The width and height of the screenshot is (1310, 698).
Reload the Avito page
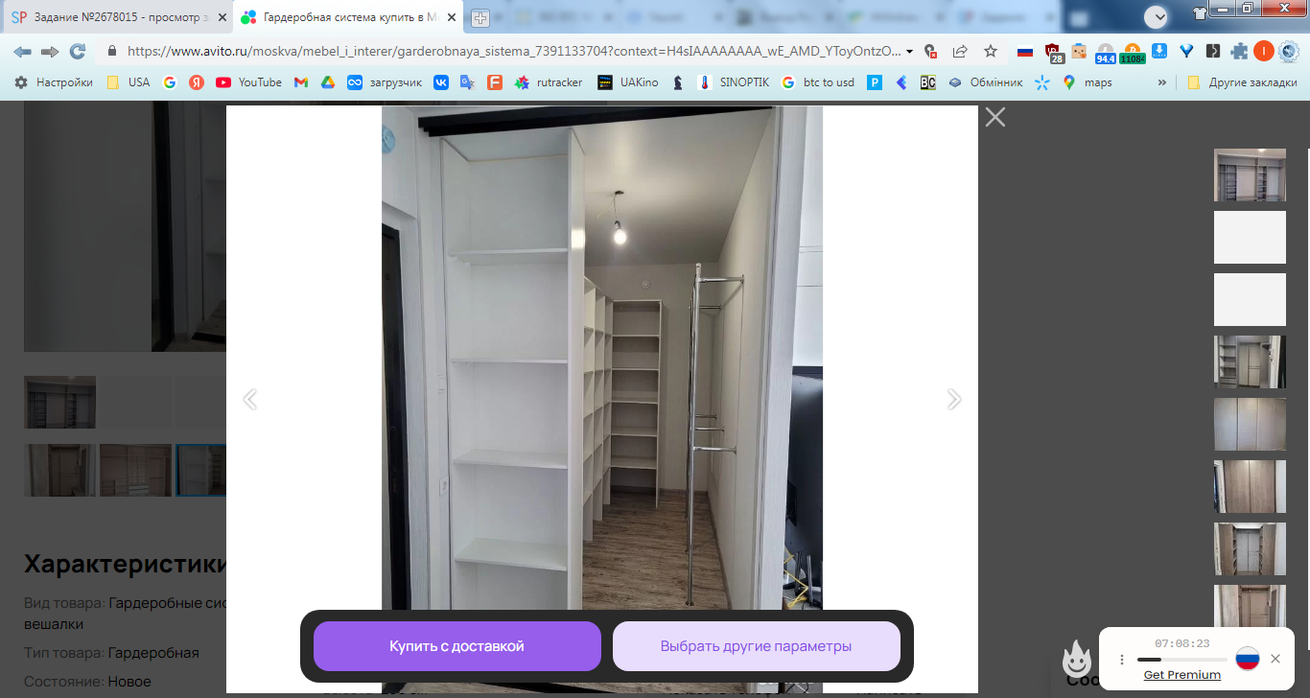[x=78, y=52]
